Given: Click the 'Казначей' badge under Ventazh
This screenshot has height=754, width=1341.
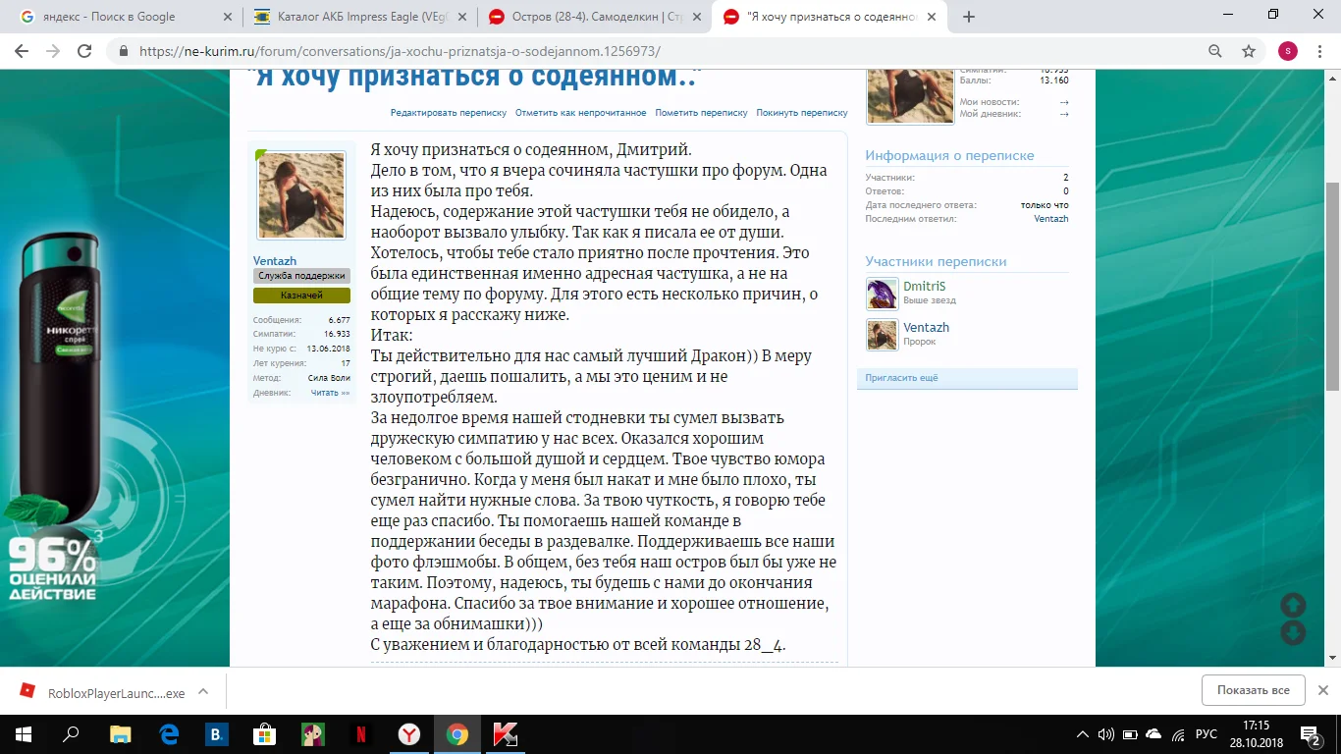Looking at the screenshot, I should pyautogui.click(x=301, y=295).
